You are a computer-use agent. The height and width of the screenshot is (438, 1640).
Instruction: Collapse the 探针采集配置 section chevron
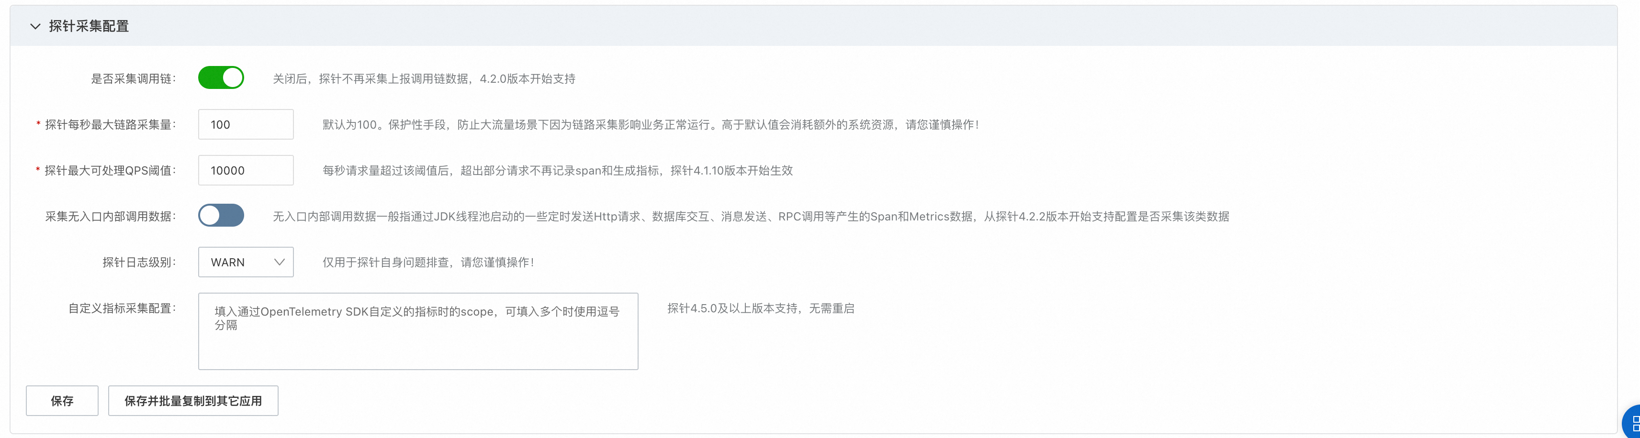pyautogui.click(x=35, y=26)
